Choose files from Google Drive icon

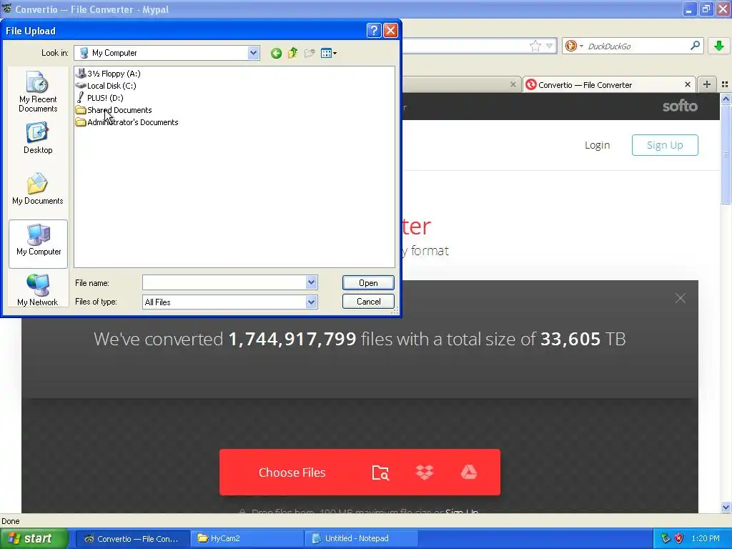(x=469, y=473)
